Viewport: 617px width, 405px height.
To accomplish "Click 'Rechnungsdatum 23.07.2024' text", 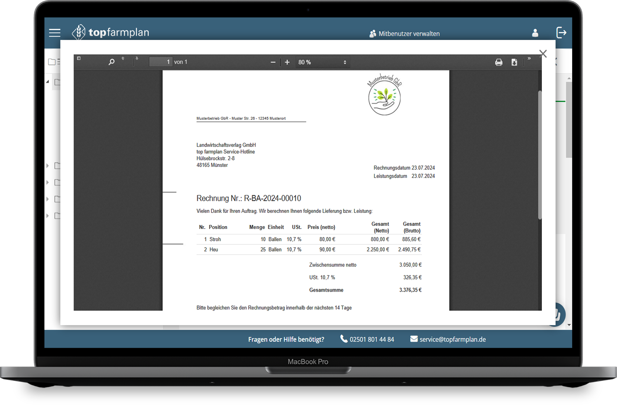I will coord(404,168).
